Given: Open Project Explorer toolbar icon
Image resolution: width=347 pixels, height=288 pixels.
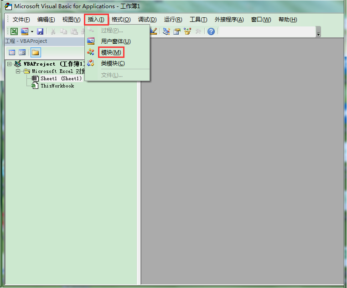Looking at the screenshot, I should click(166, 31).
